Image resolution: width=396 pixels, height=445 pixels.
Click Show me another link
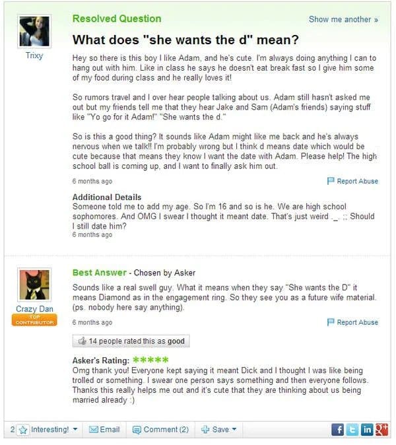pyautogui.click(x=343, y=19)
